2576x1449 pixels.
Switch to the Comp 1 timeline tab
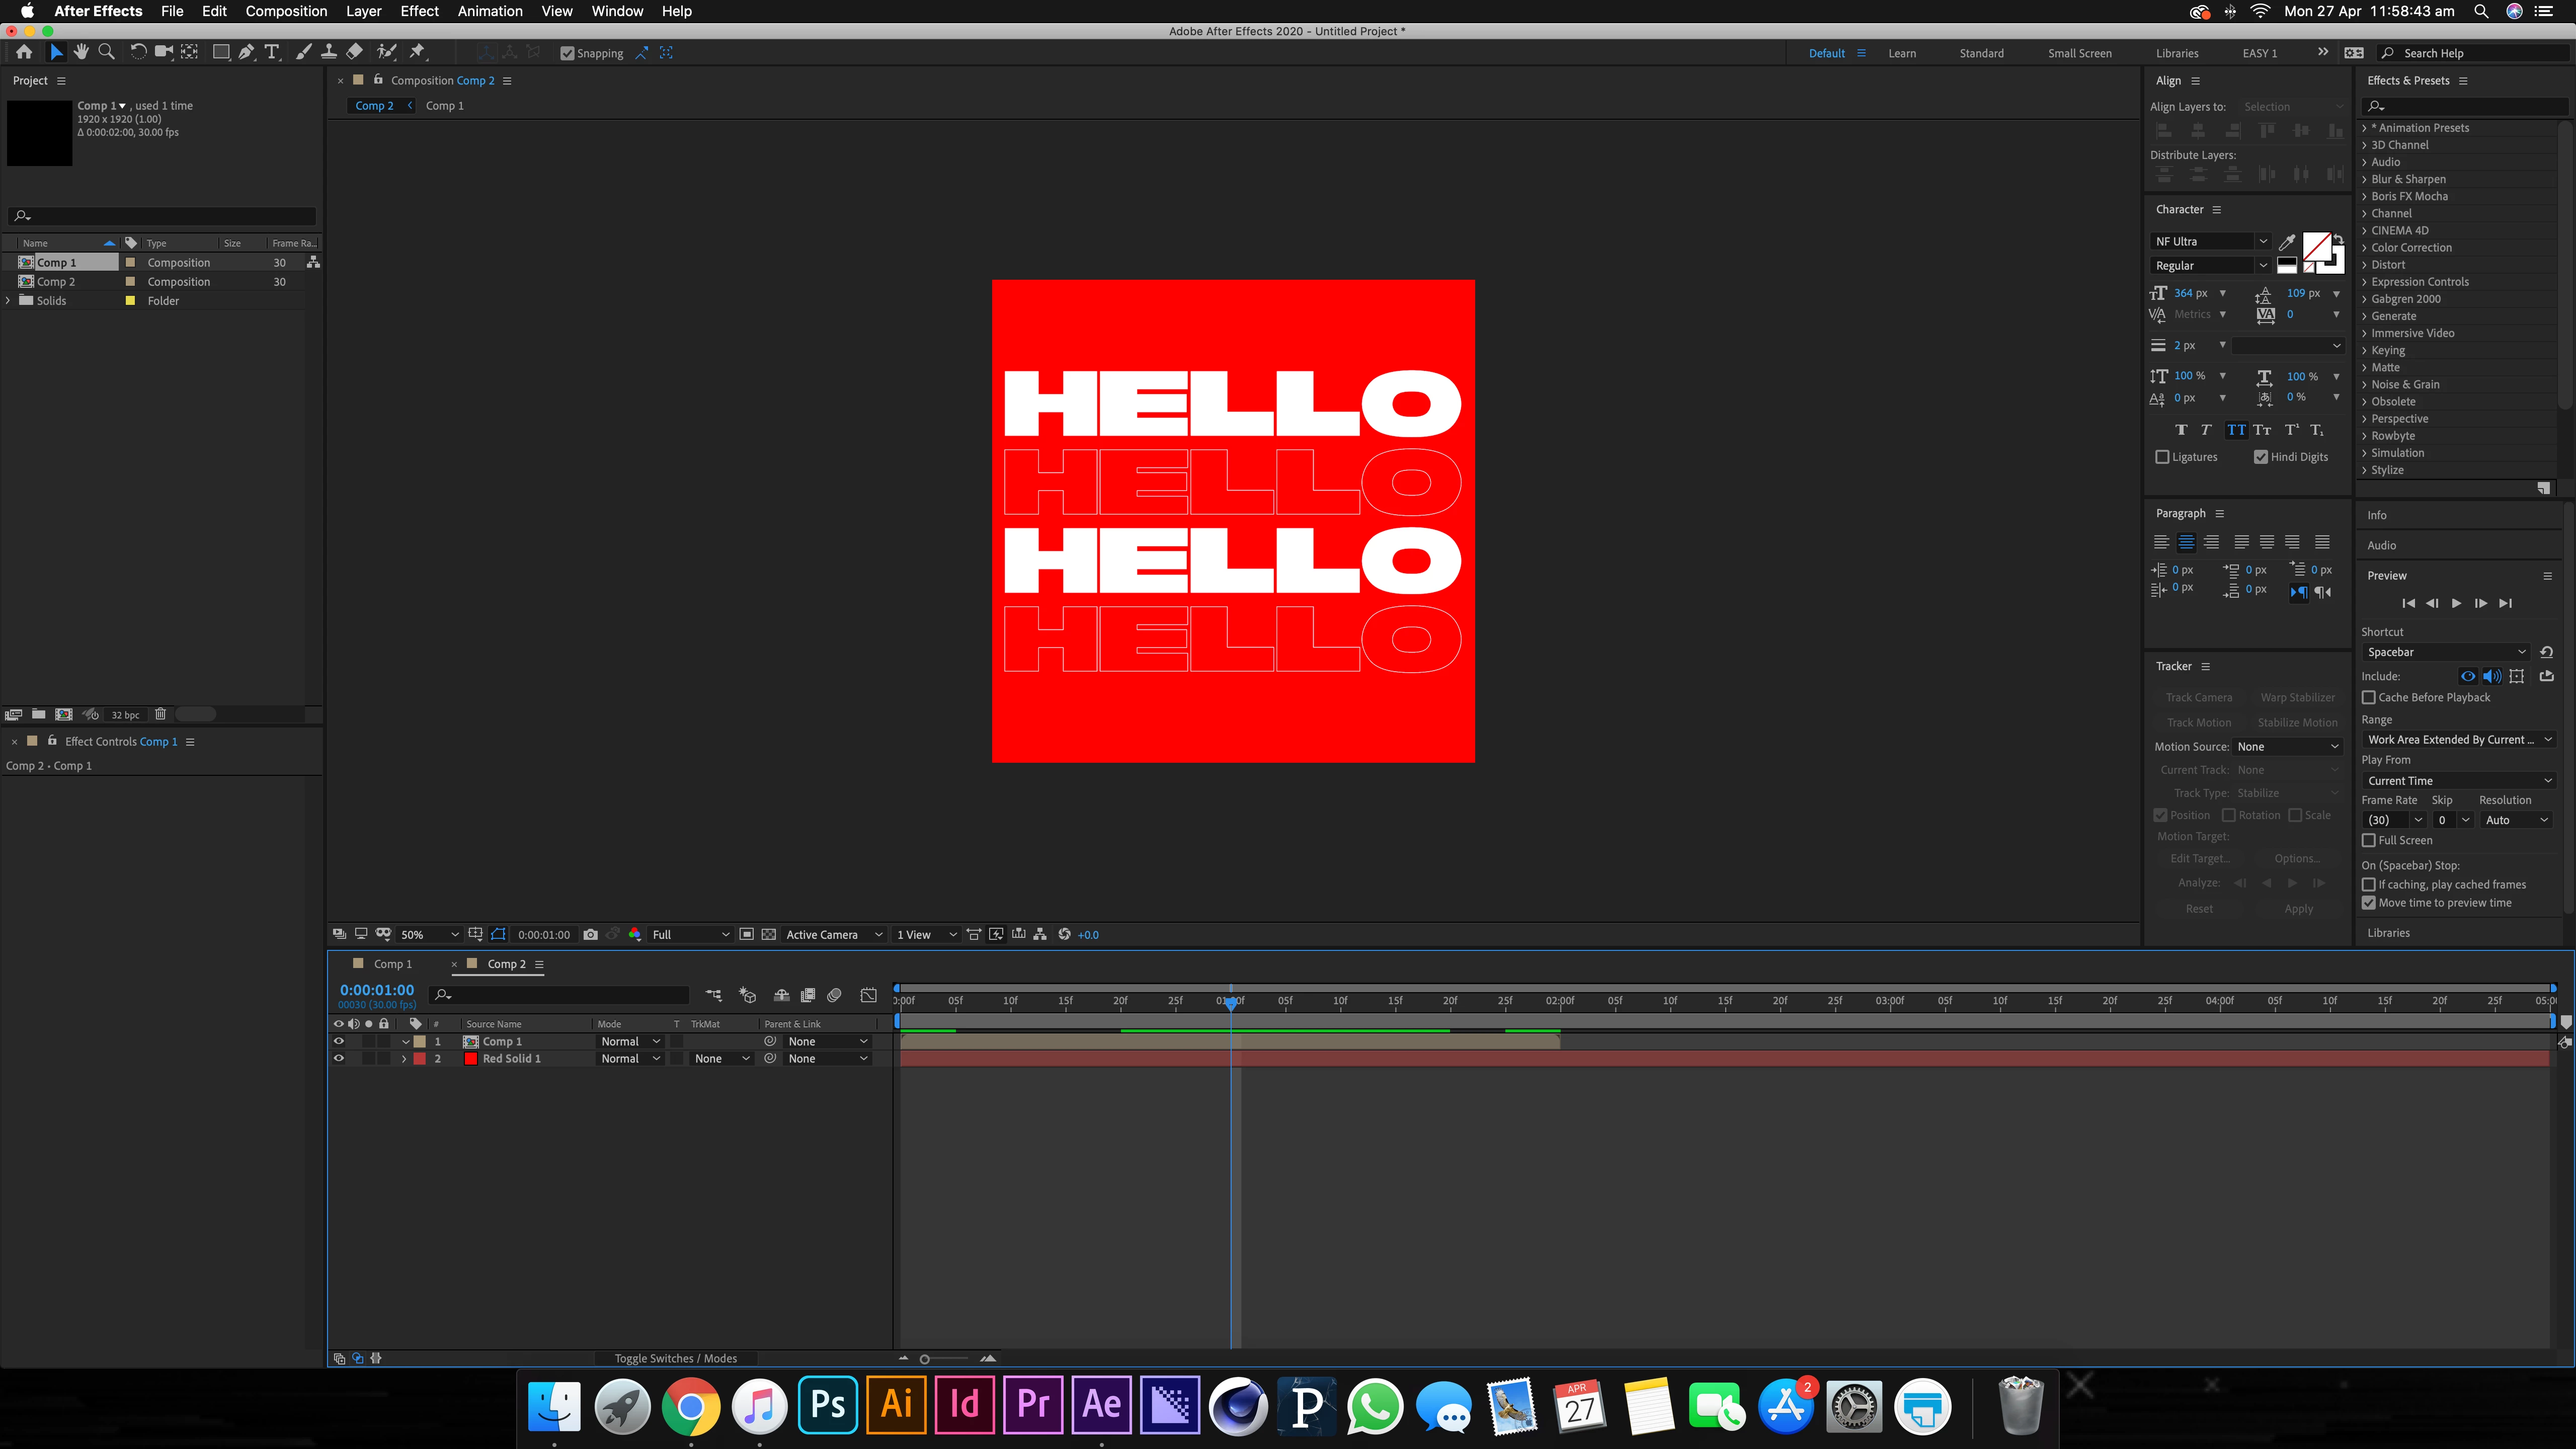click(392, 964)
